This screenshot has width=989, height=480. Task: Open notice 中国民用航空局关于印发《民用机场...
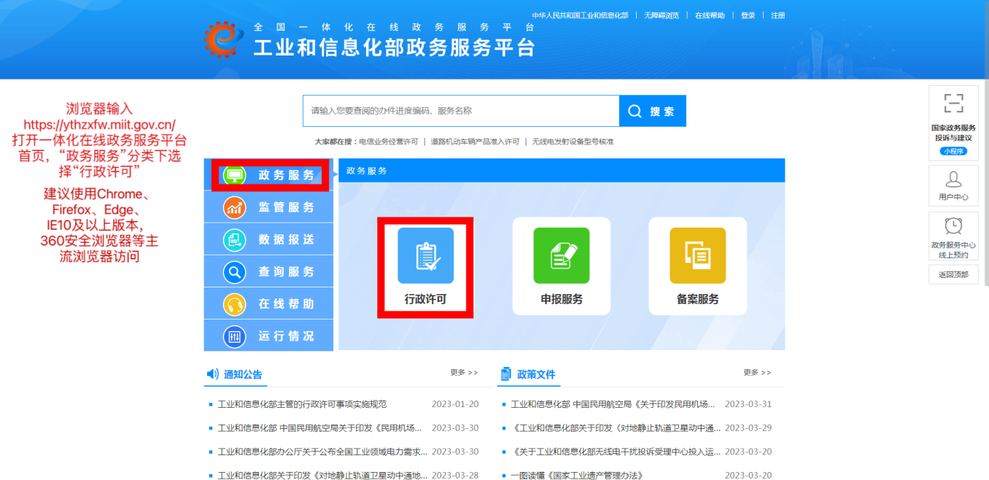coord(320,428)
